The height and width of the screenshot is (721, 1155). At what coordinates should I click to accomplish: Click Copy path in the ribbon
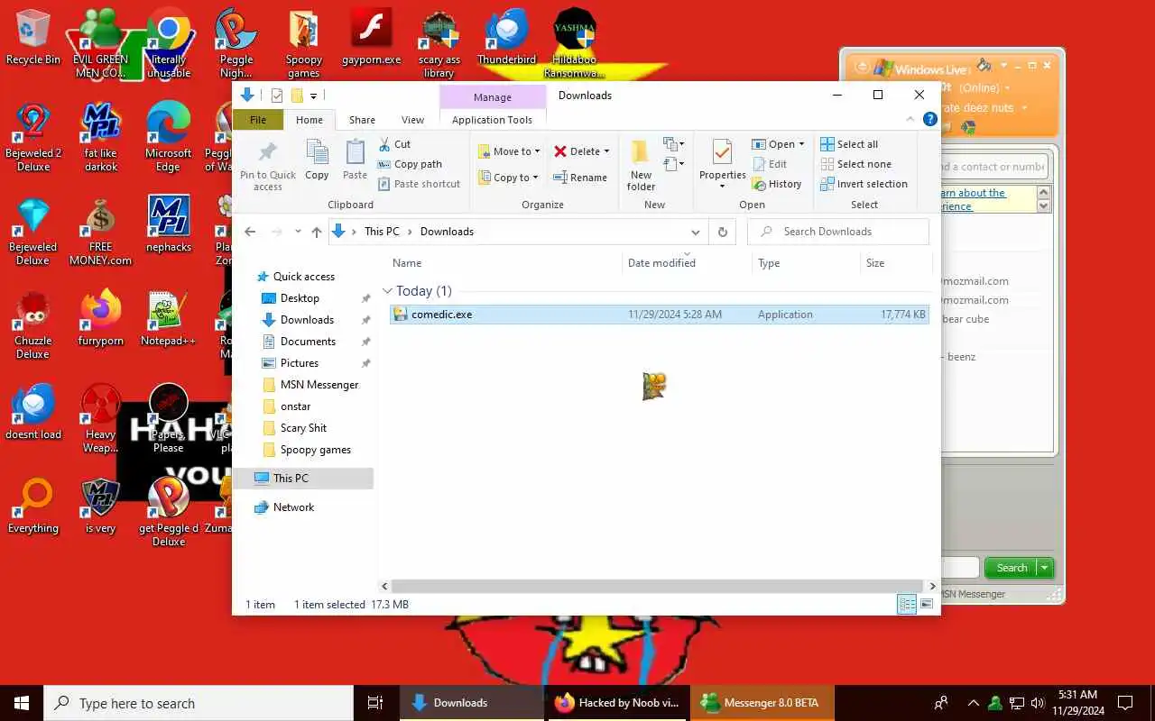(410, 164)
